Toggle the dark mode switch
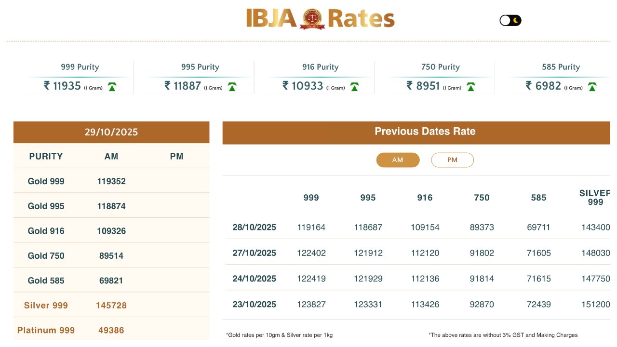 pyautogui.click(x=510, y=20)
